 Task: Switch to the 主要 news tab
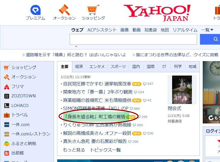coord(65,66)
